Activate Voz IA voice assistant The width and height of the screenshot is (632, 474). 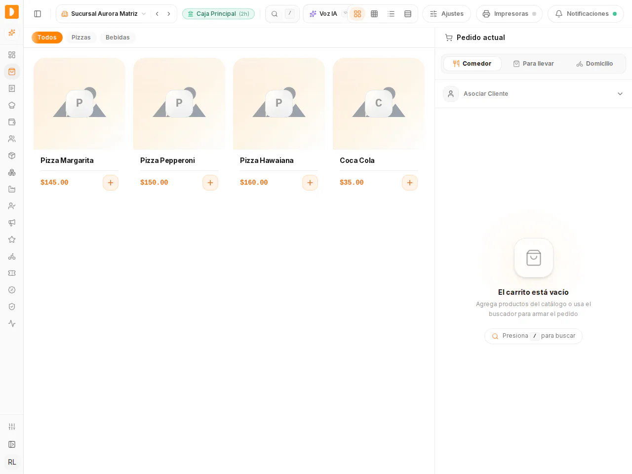pyautogui.click(x=325, y=14)
